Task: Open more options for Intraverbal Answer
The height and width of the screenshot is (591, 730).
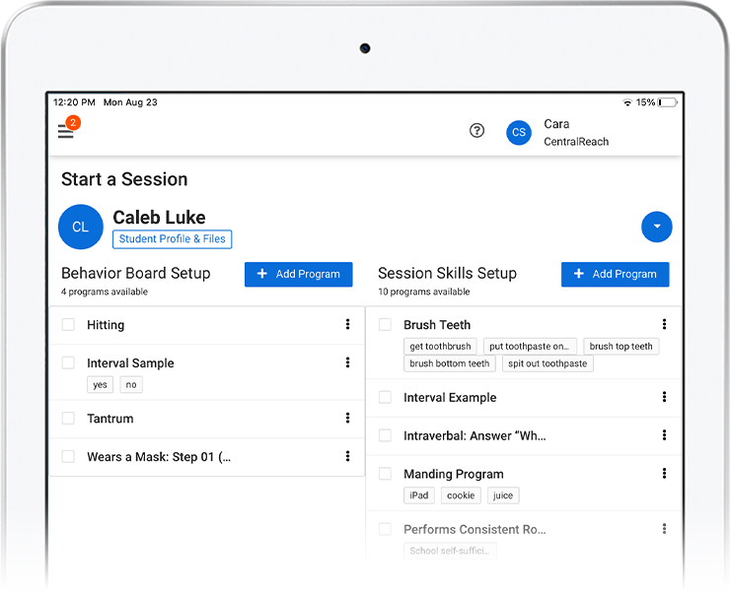Action: [x=664, y=434]
